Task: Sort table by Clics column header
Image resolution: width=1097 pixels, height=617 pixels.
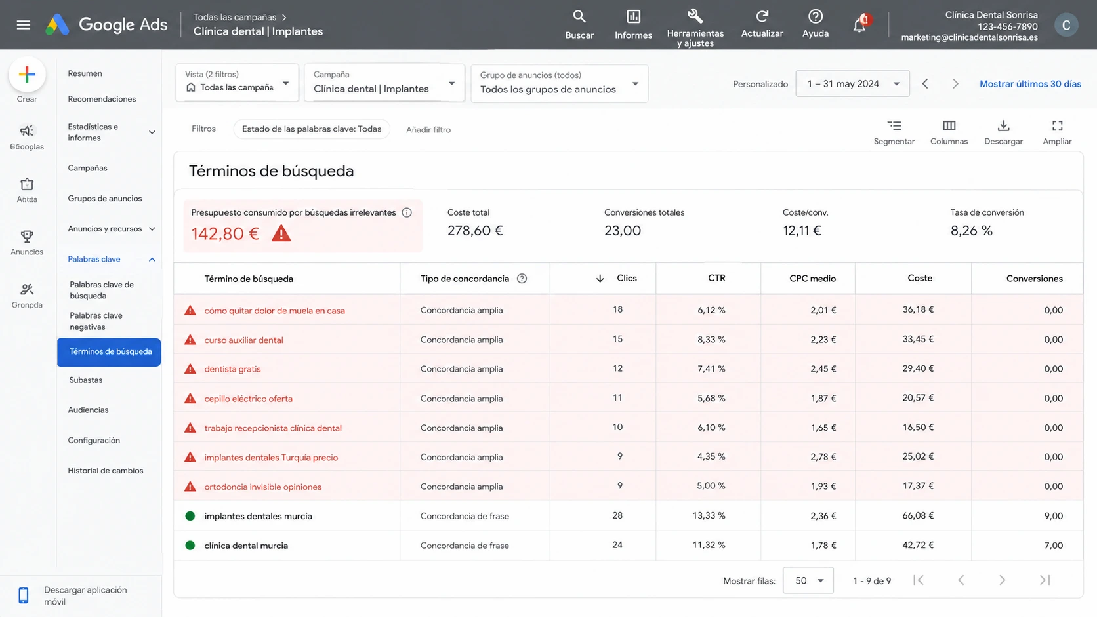Action: tap(627, 278)
